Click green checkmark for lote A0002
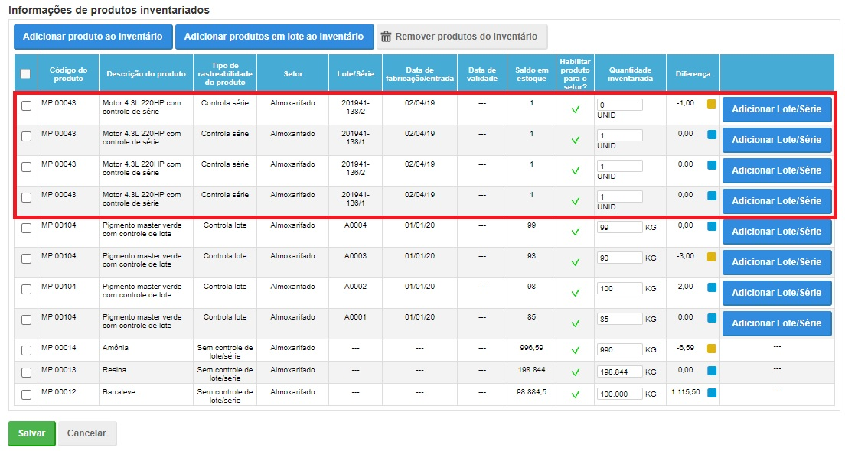845x451 pixels. click(576, 292)
